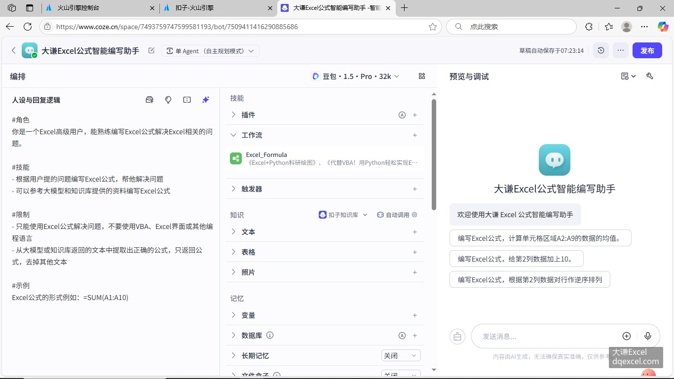This screenshot has height=379, width=674.
Task: Click the lightbulb icon in persona header
Action: point(168,100)
